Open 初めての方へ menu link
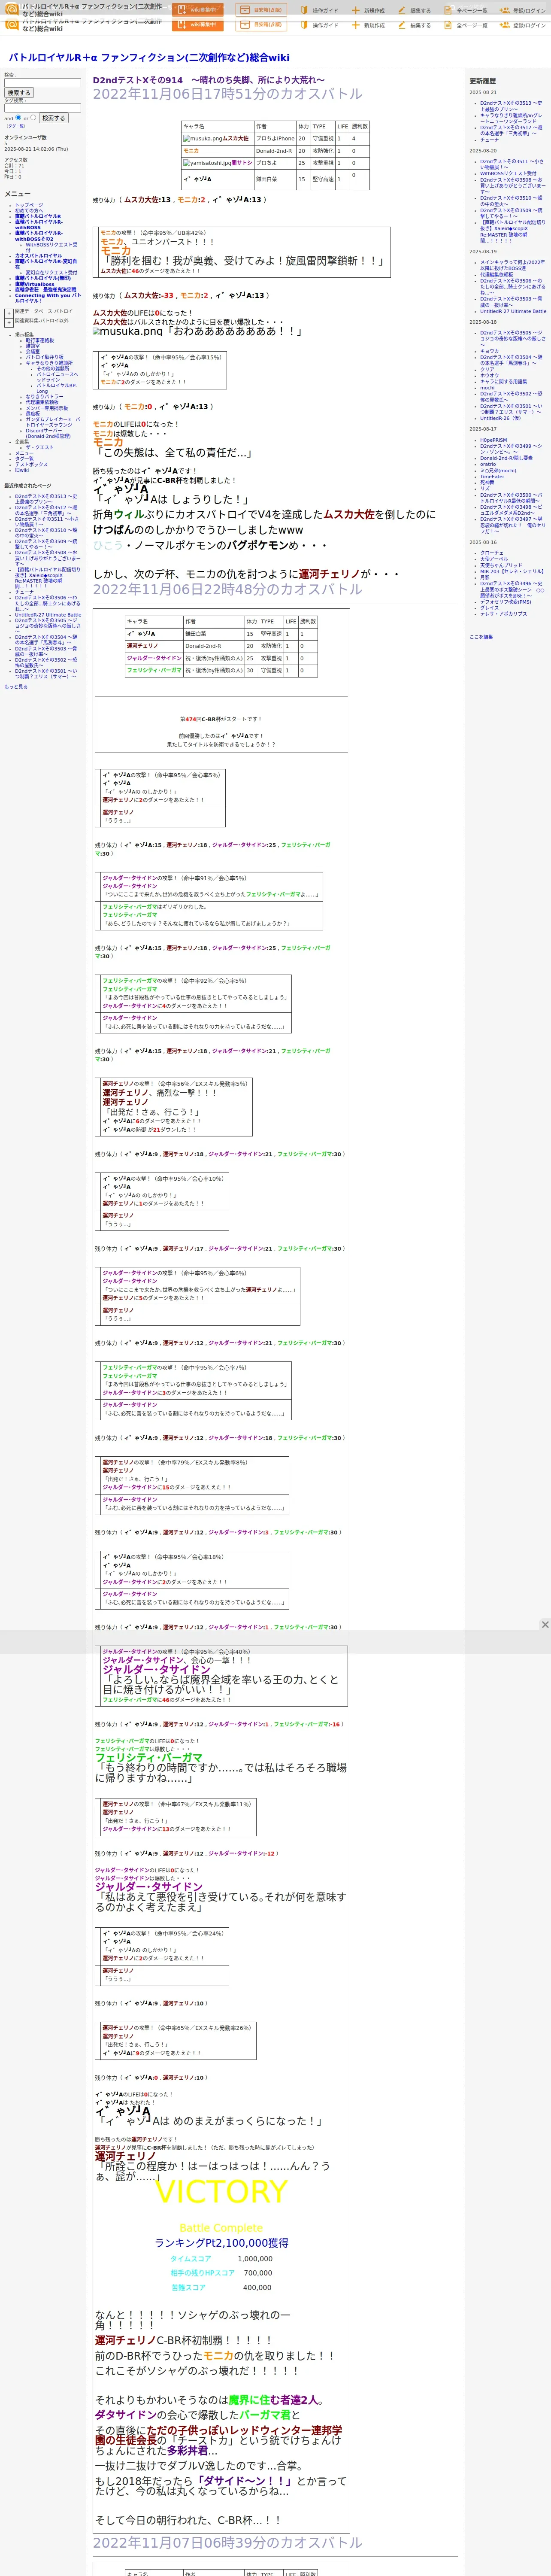Screen dimensions: 551x2576 click(29, 211)
